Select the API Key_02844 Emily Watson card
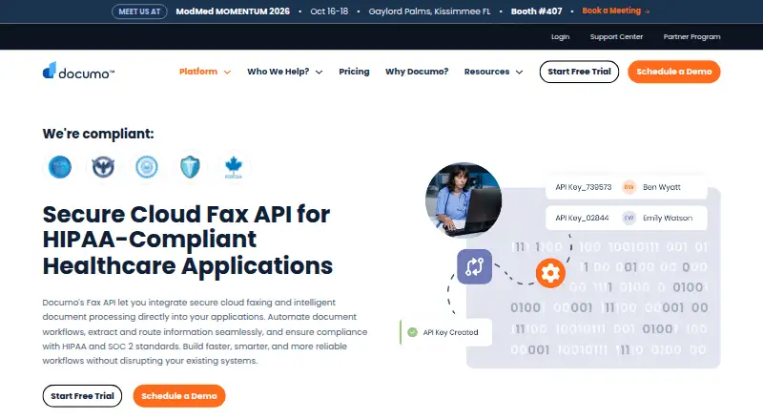 [627, 218]
